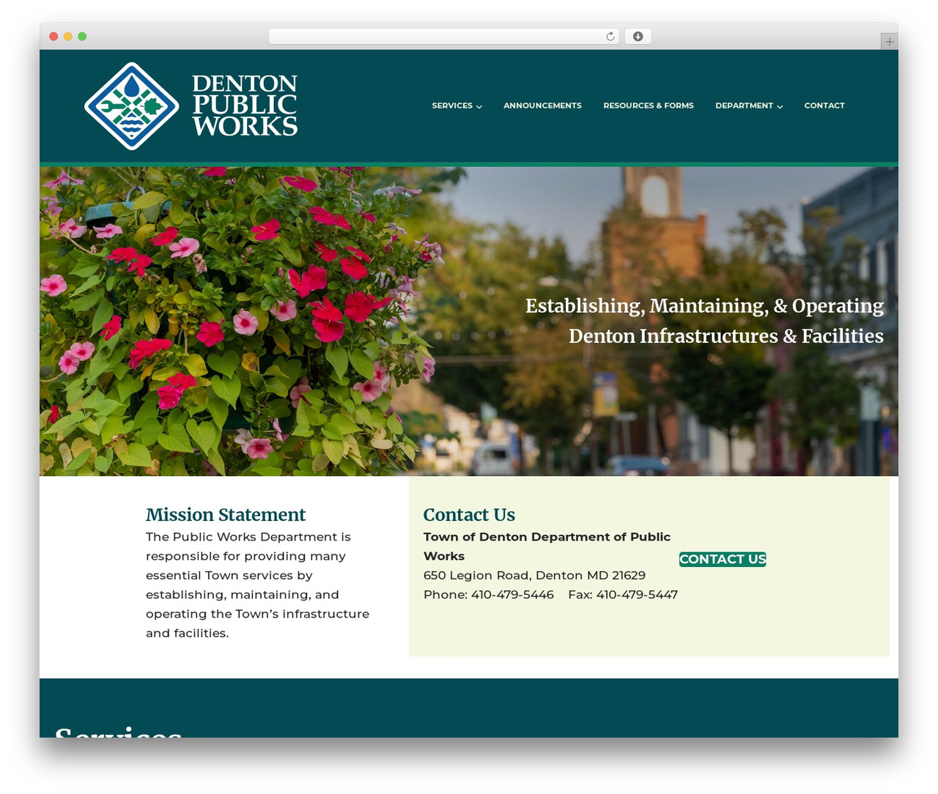Screen dimensions: 938x794
Task: Click phone number 410-479-5446
Action: tap(512, 595)
